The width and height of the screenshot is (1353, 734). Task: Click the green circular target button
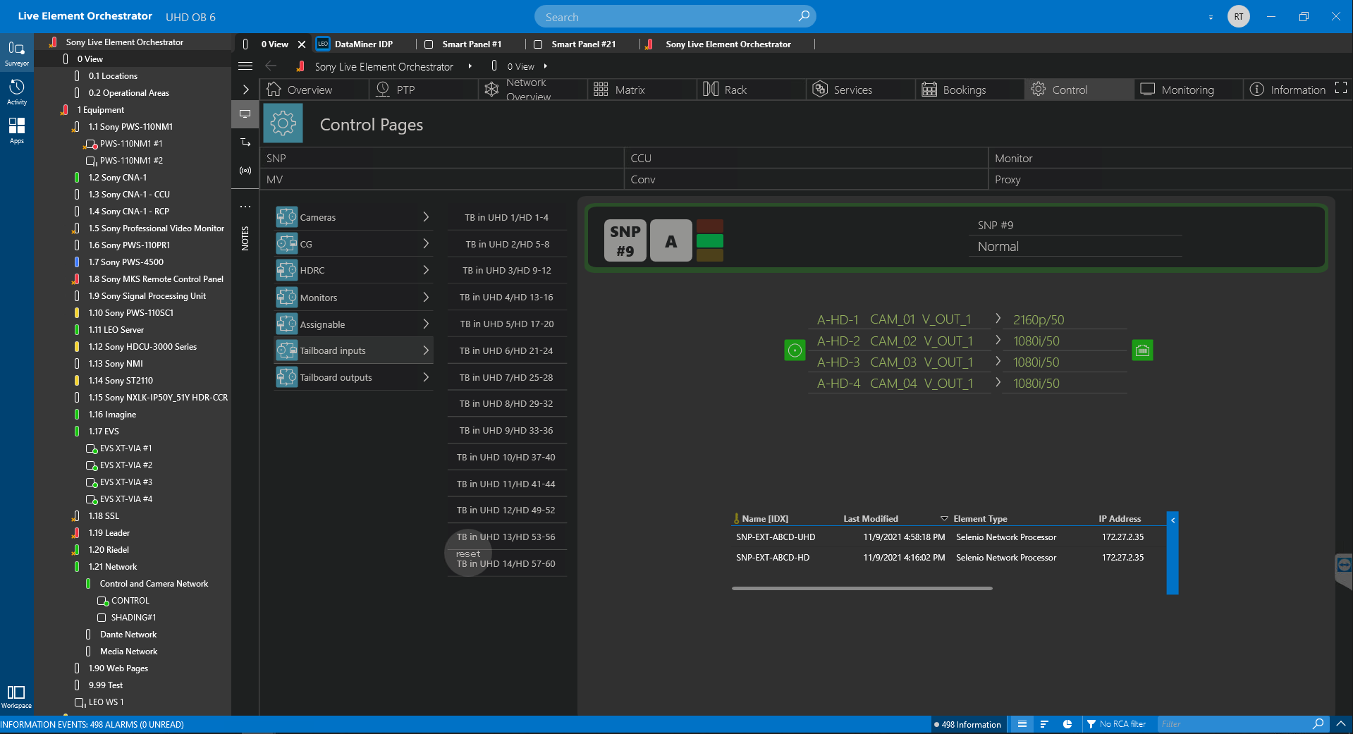click(x=795, y=350)
